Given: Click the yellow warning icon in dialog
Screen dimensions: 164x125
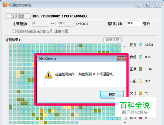Looking at the screenshot, I should [49, 75].
